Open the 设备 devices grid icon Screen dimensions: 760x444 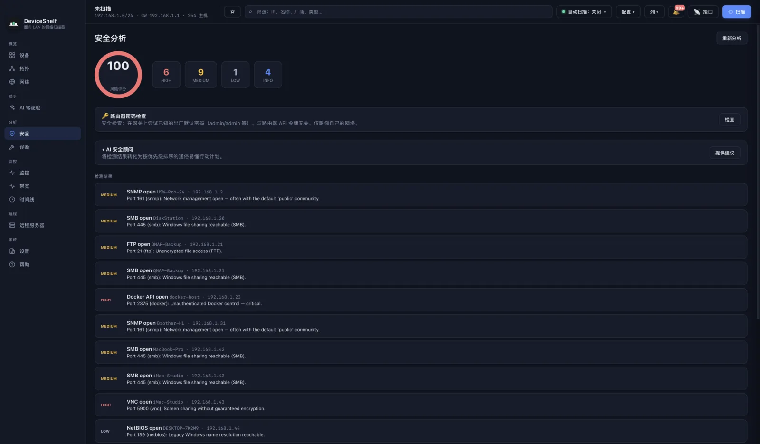(x=12, y=55)
